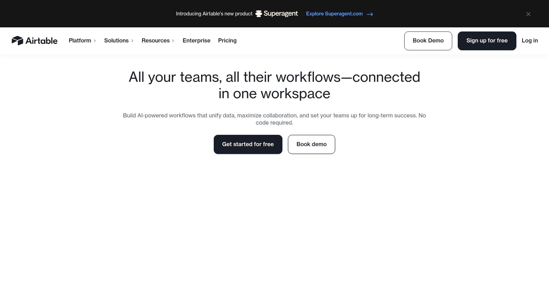This screenshot has width=549, height=308.
Task: Click the Airtable logo icon
Action: click(x=17, y=40)
